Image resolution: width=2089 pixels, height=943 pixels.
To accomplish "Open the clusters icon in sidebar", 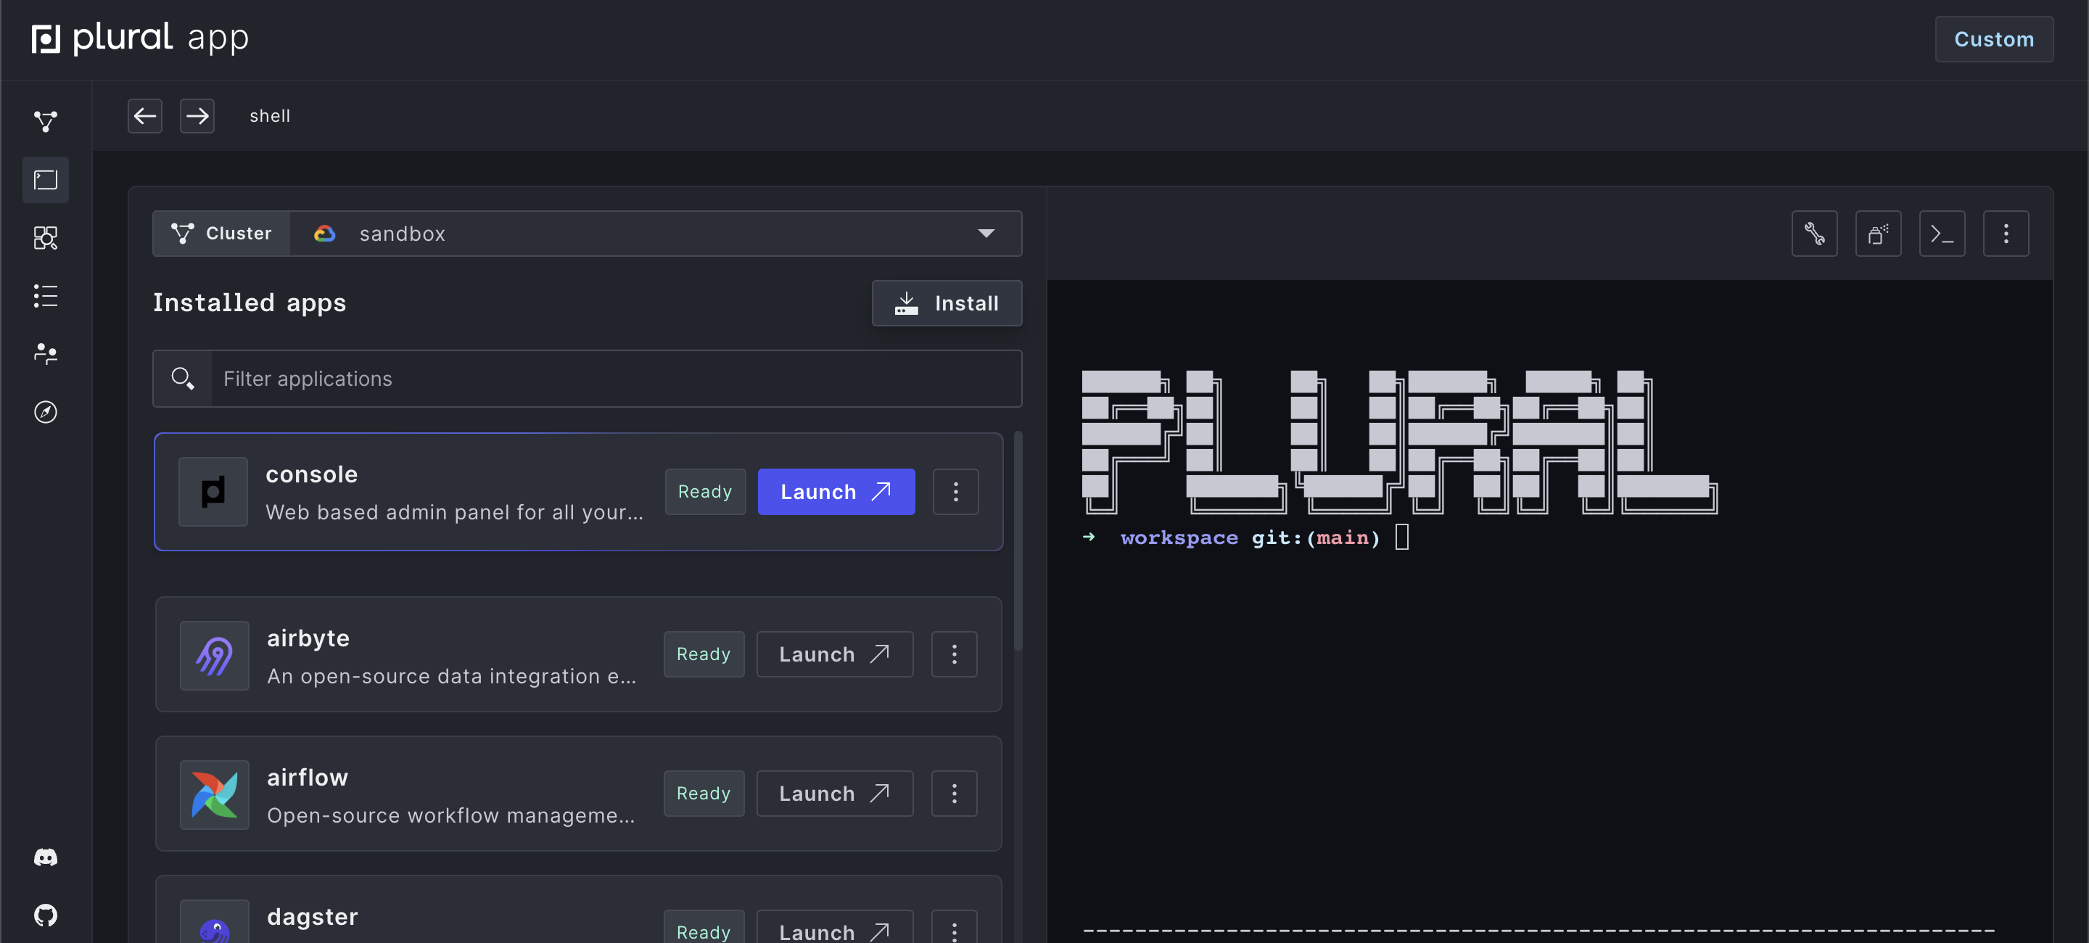I will click(46, 122).
